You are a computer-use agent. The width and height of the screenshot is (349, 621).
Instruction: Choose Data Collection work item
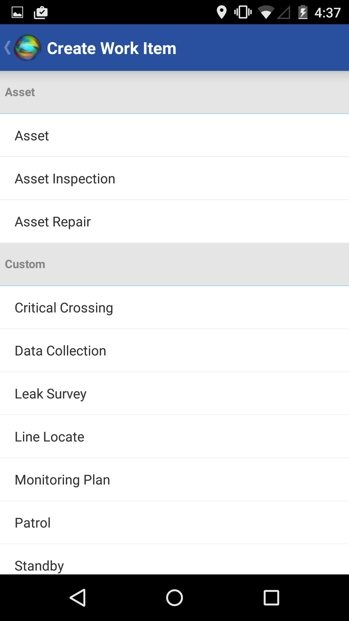click(174, 350)
